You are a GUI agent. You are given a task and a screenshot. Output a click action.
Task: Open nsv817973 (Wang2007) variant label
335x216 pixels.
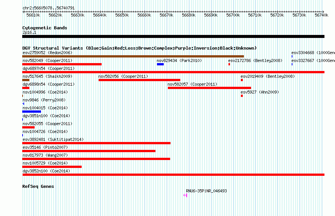click(x=45, y=155)
